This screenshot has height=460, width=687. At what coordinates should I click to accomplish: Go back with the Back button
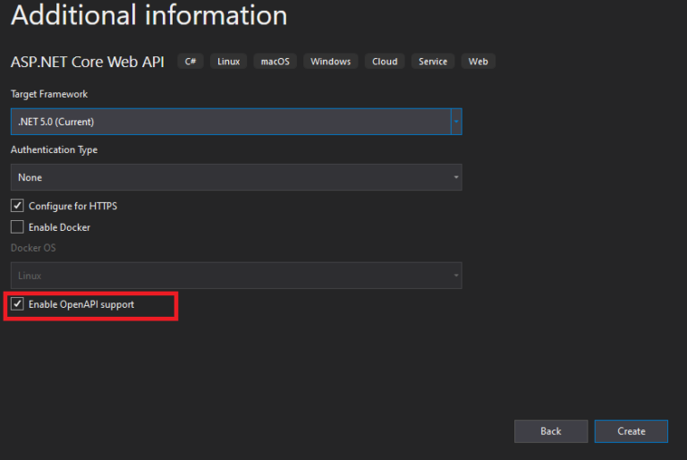(550, 431)
